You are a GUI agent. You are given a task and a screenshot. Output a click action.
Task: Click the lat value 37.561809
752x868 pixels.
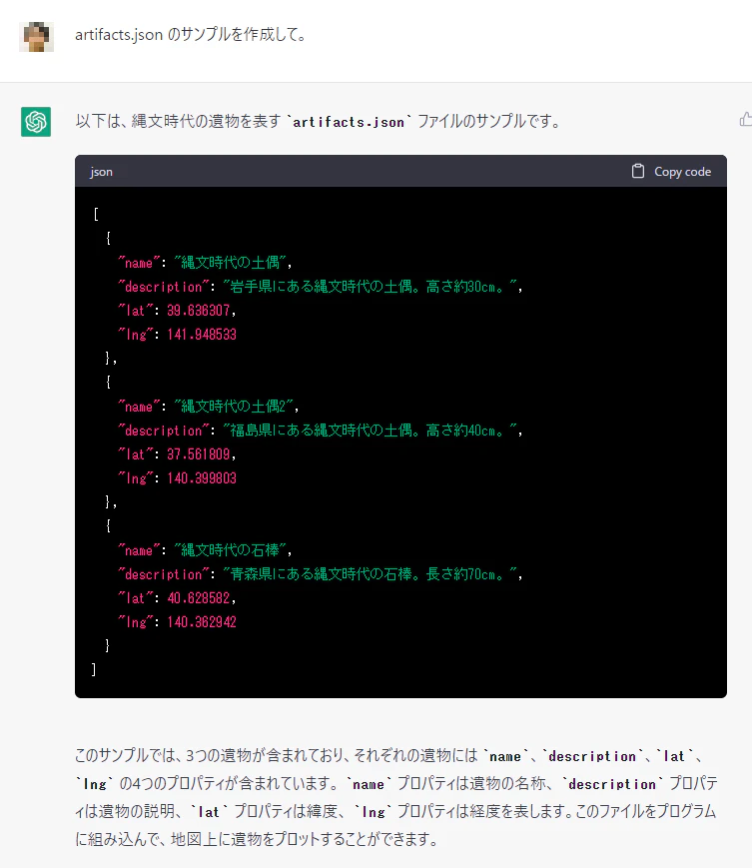point(198,454)
